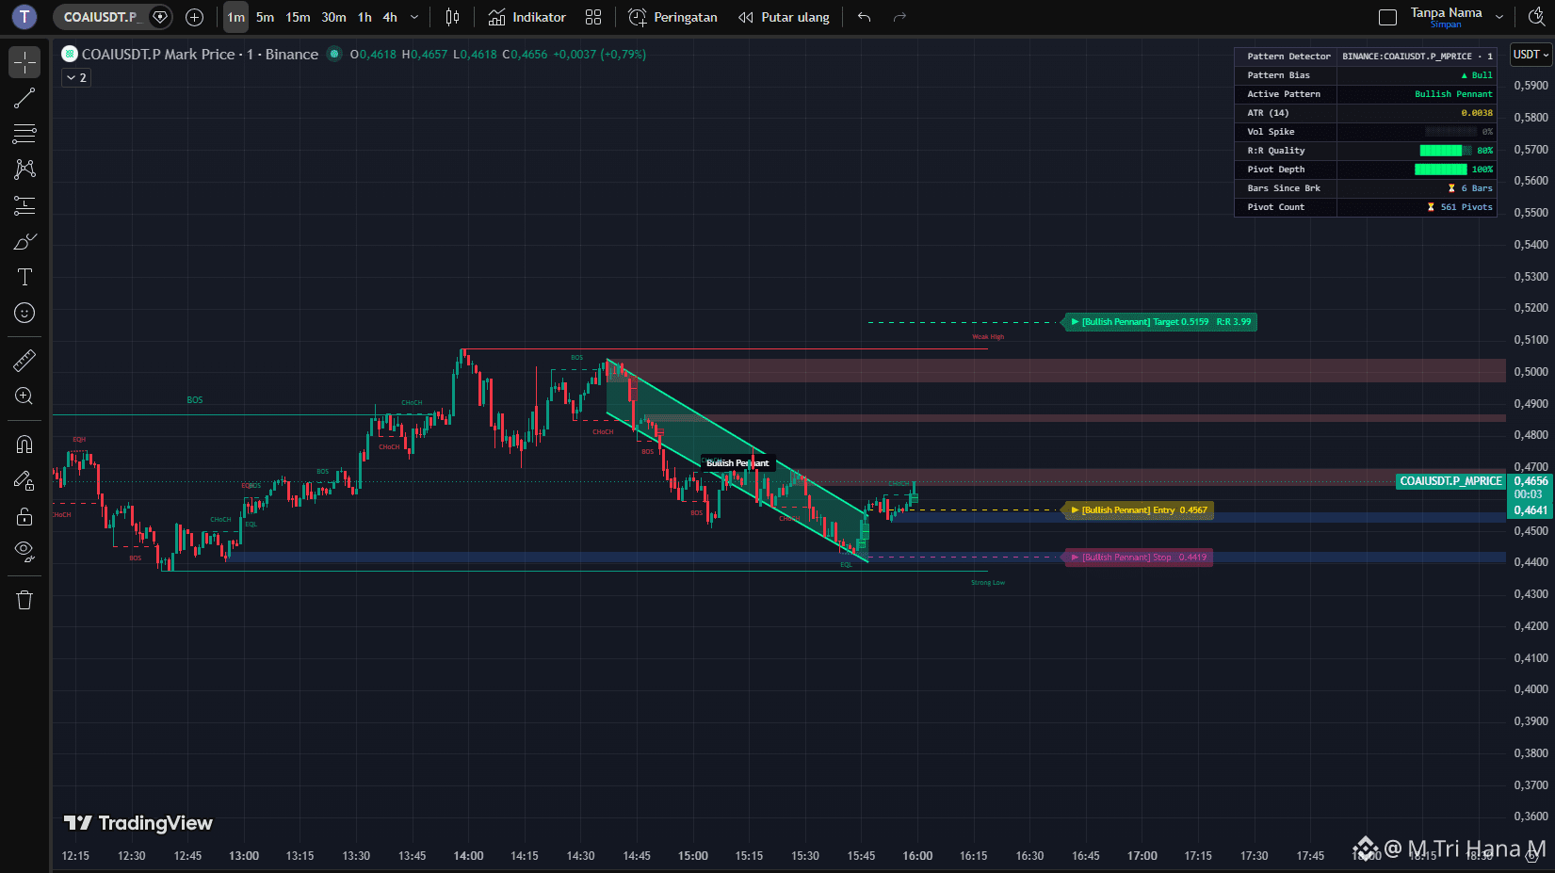Switch to the 5m timeframe
This screenshot has width=1555, height=873.
tap(266, 17)
